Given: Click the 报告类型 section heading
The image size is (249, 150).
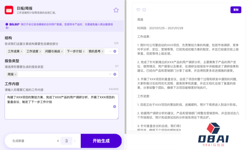Looking at the screenshot, I should pyautogui.click(x=12, y=61).
